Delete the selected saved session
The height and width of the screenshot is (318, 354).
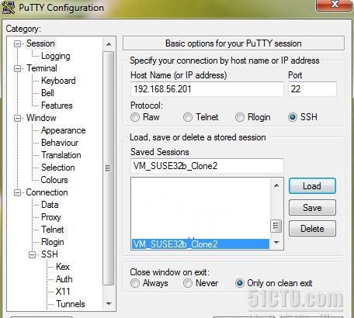tap(312, 229)
